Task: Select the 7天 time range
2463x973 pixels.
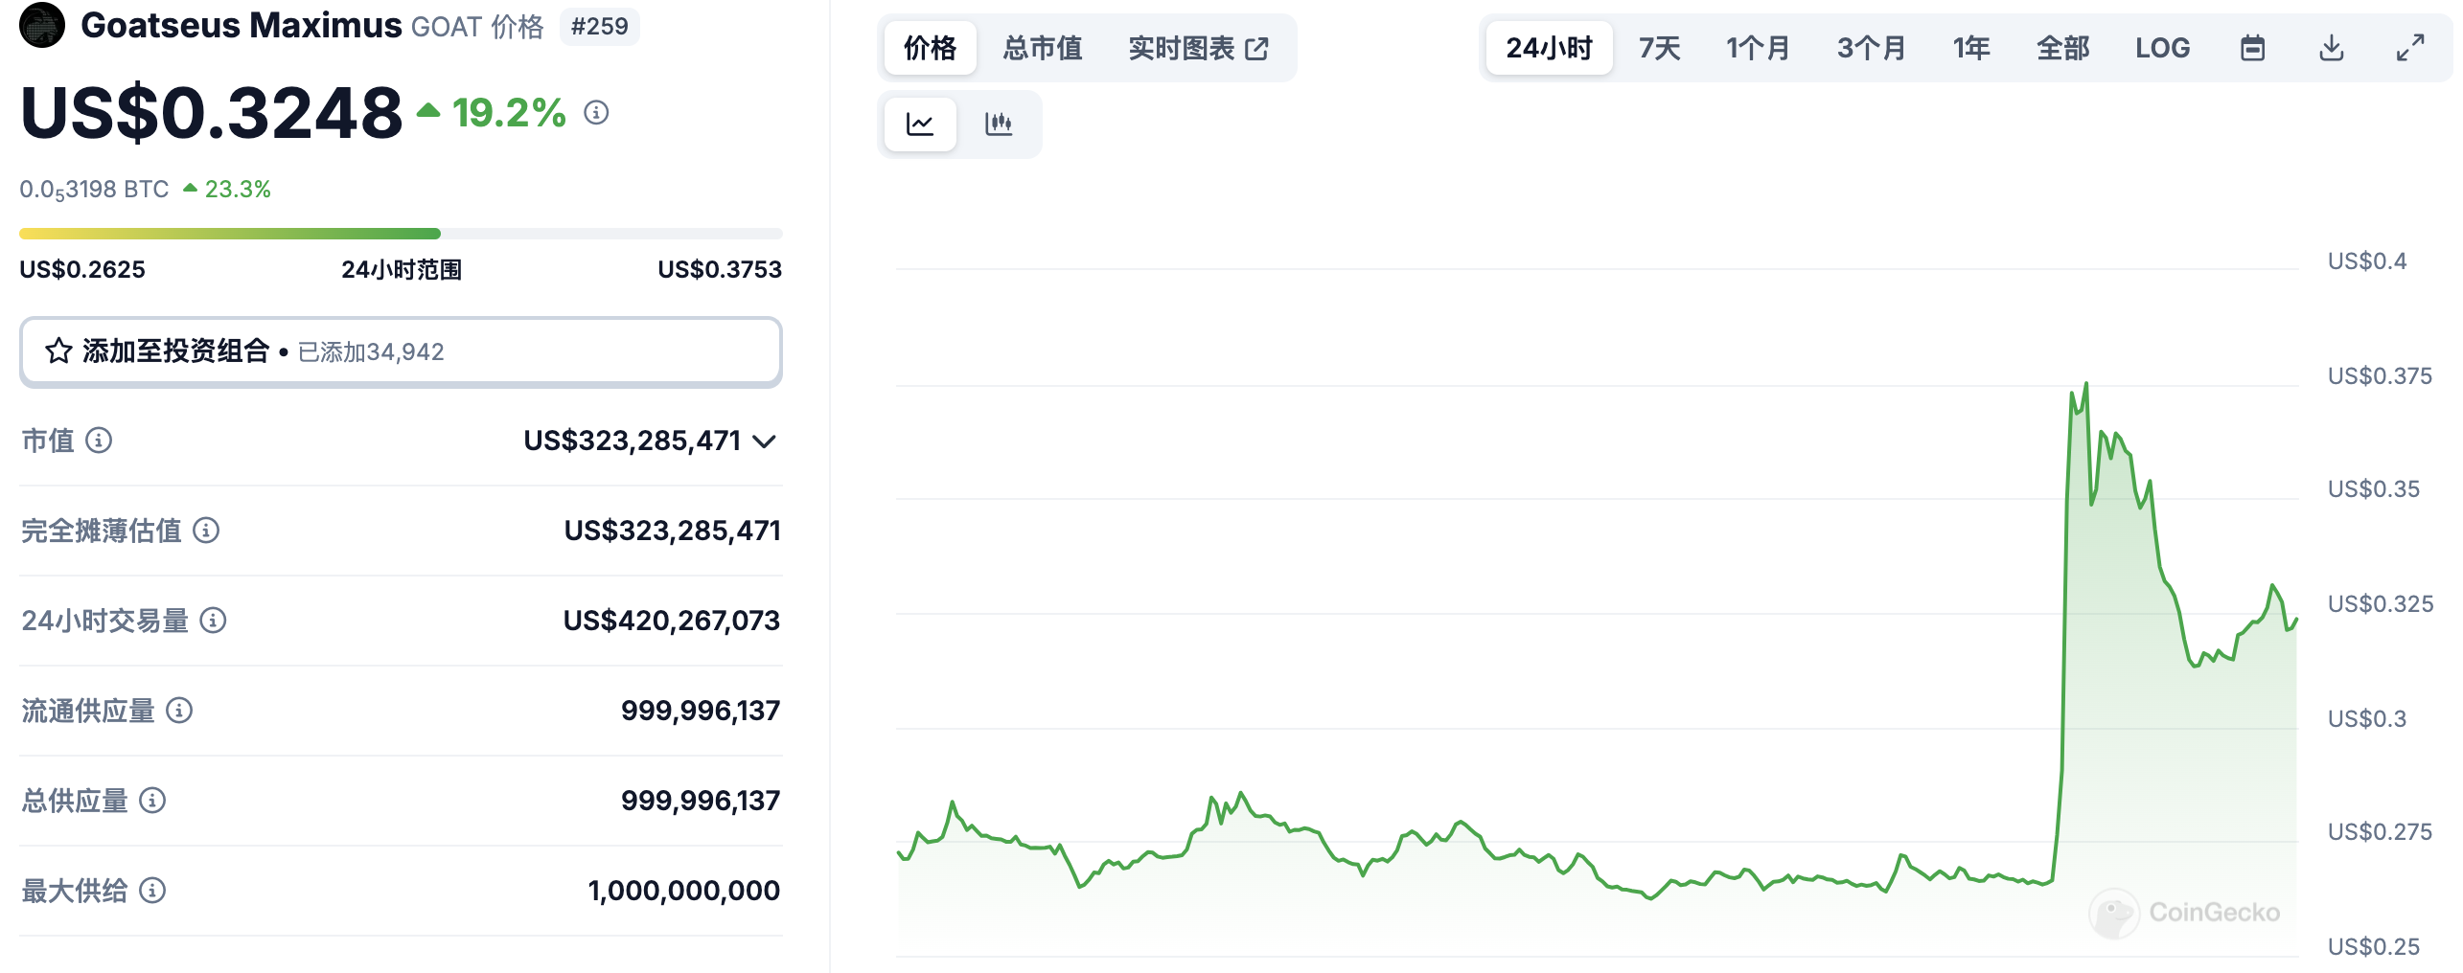Action: 1660,48
